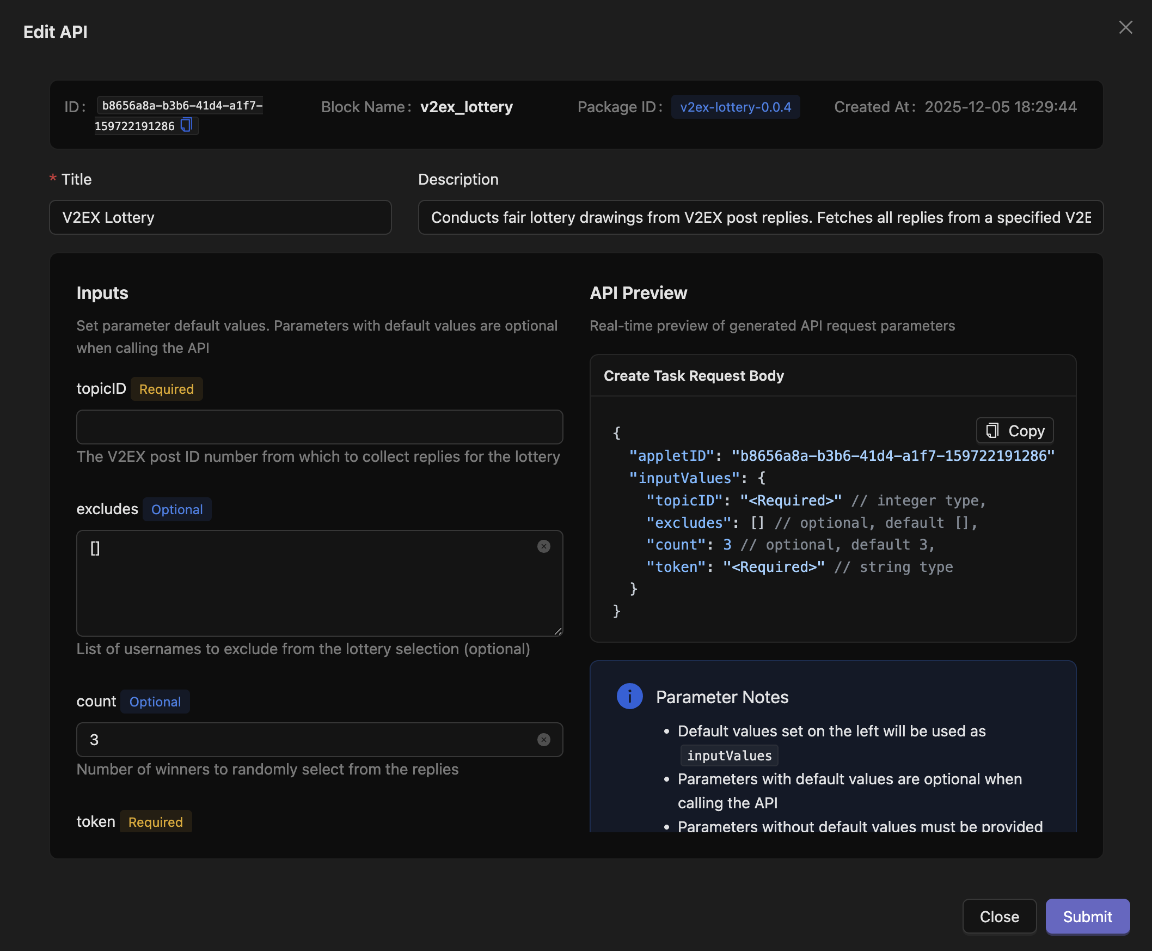Image resolution: width=1152 pixels, height=951 pixels.
Task: Click the Optional badge next to count
Action: (155, 701)
